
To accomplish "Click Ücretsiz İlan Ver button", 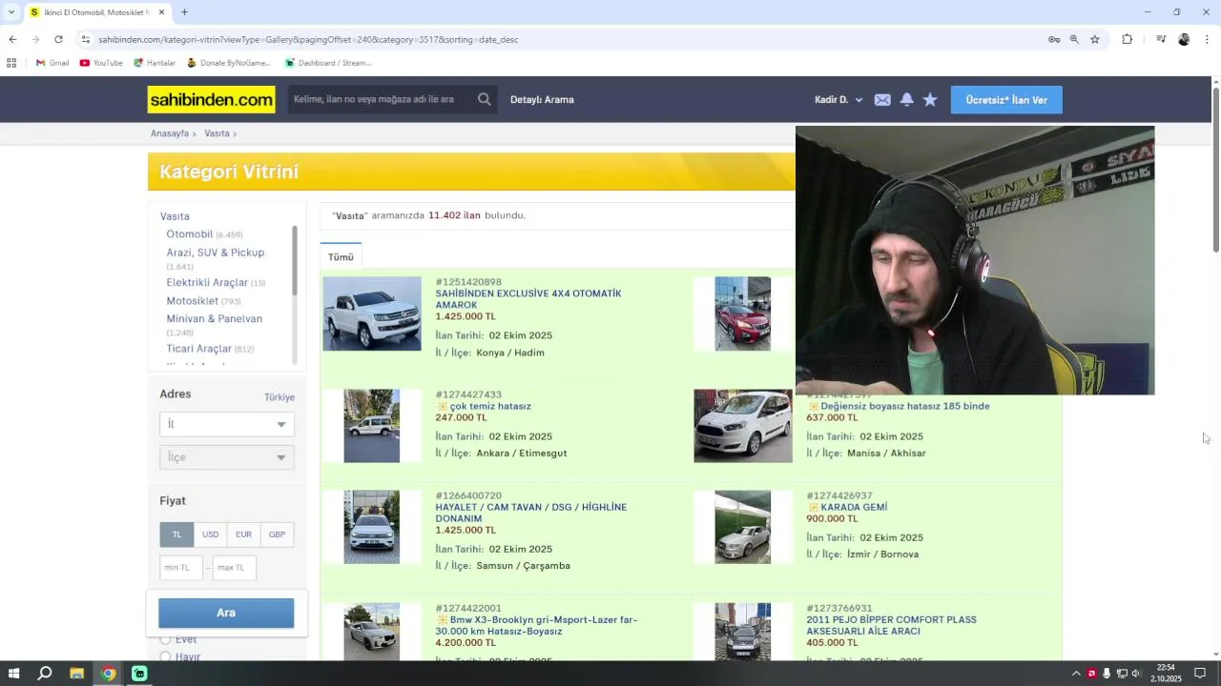I will [1006, 100].
